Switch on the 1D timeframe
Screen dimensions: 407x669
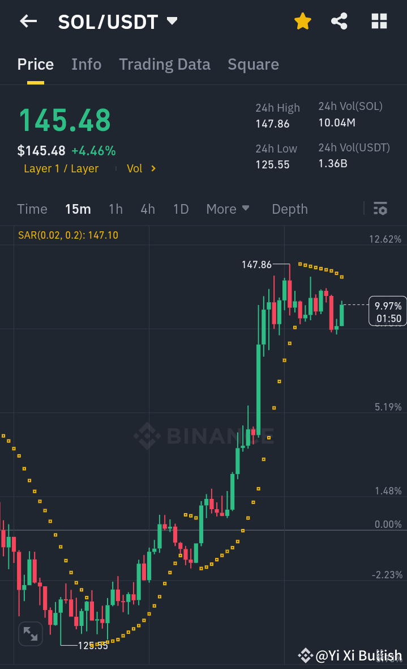(181, 209)
